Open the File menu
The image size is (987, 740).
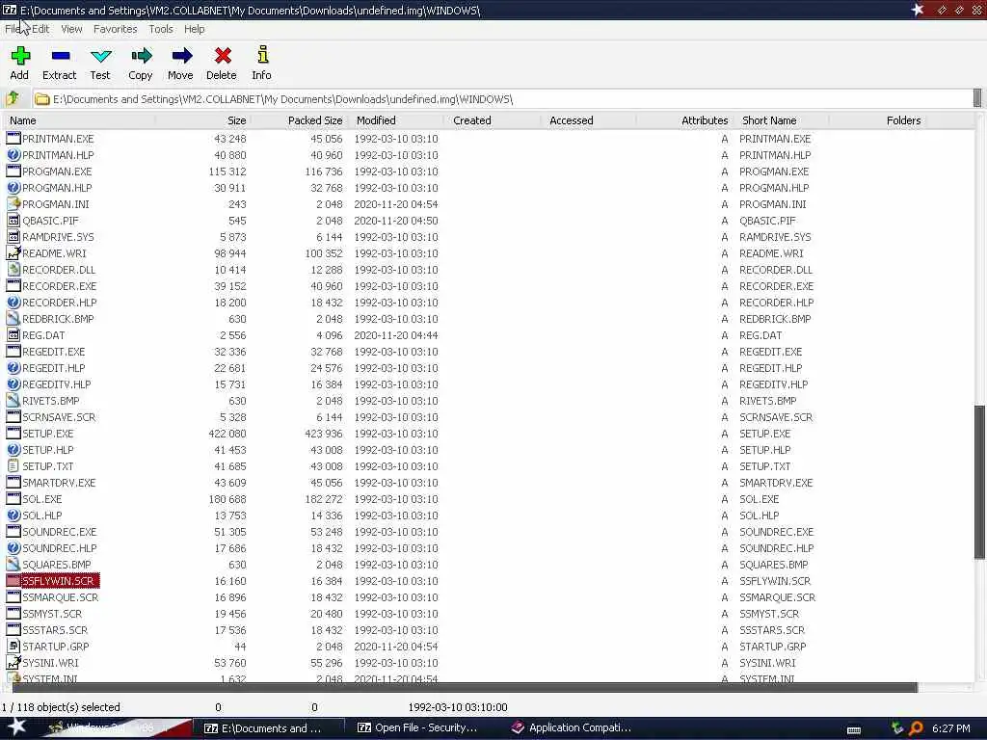[x=13, y=29]
